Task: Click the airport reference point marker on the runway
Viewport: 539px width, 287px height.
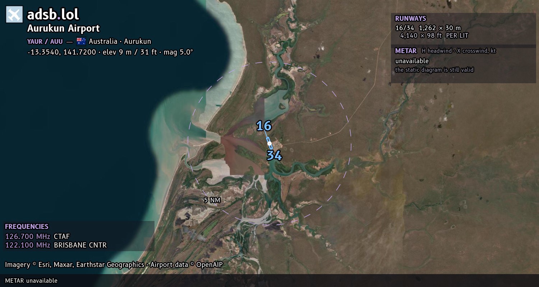Action: 269,143
